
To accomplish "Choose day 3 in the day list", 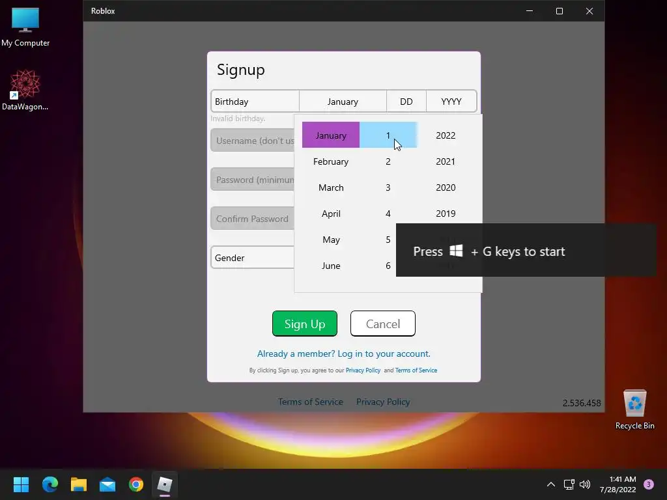I will (x=388, y=187).
